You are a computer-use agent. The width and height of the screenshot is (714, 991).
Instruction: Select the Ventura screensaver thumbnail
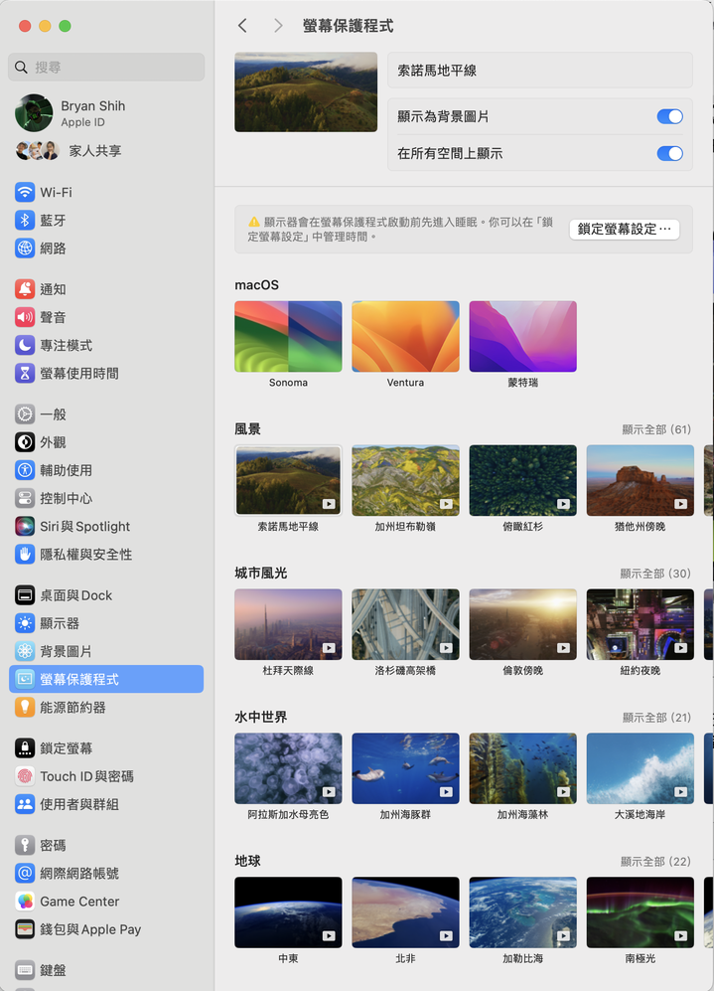pyautogui.click(x=405, y=336)
